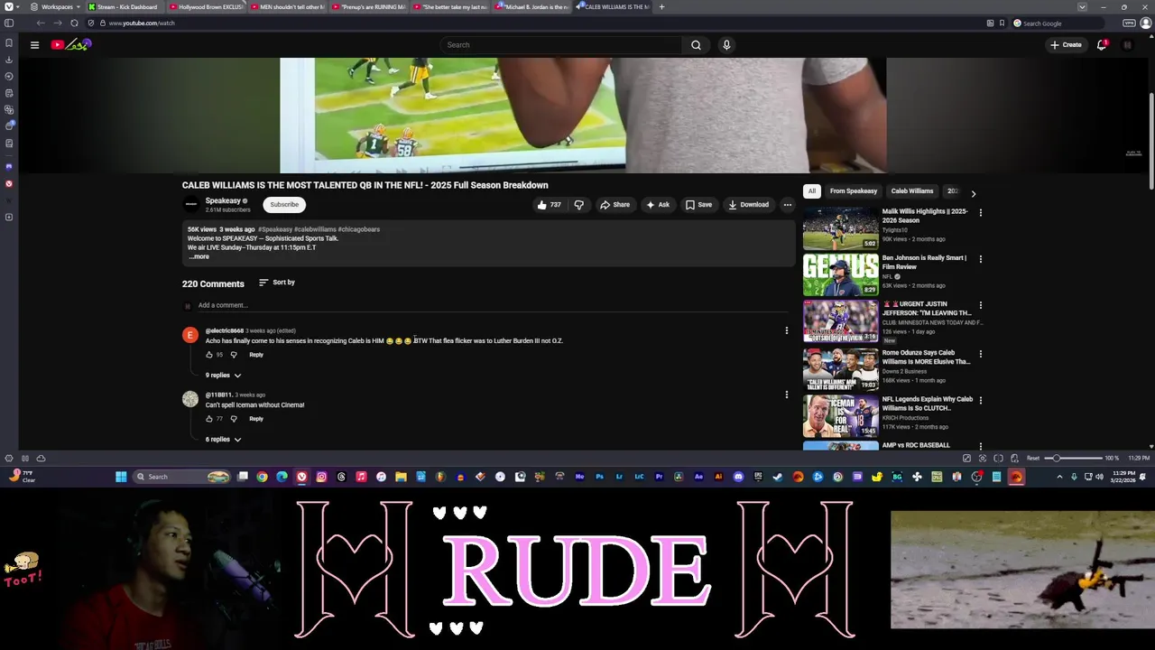Screen dimensions: 1155x650
Task: Launch Photoshop from the taskbar
Action: [599, 477]
